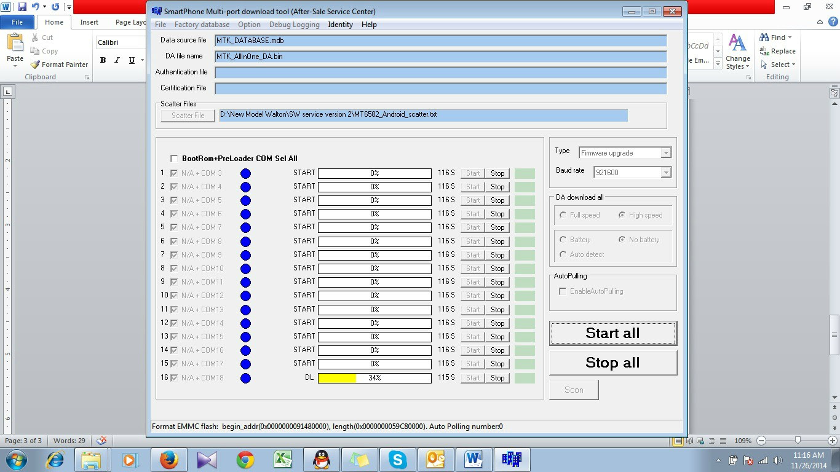Click the Cut scissors icon in Word
This screenshot has height=472, width=840.
tap(34, 37)
